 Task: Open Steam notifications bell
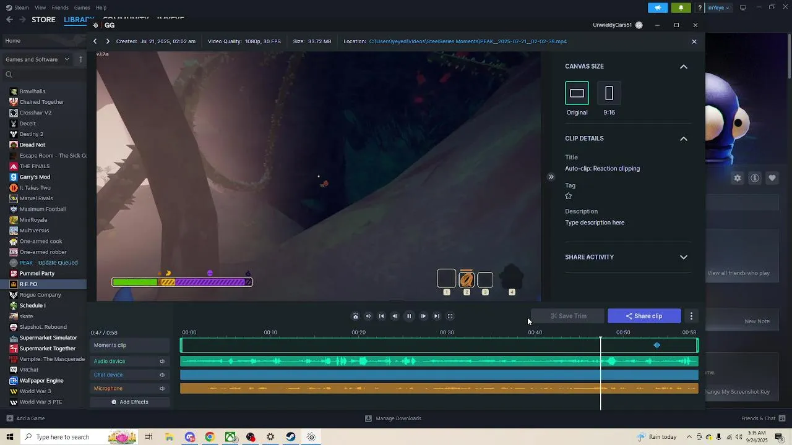[x=681, y=7]
